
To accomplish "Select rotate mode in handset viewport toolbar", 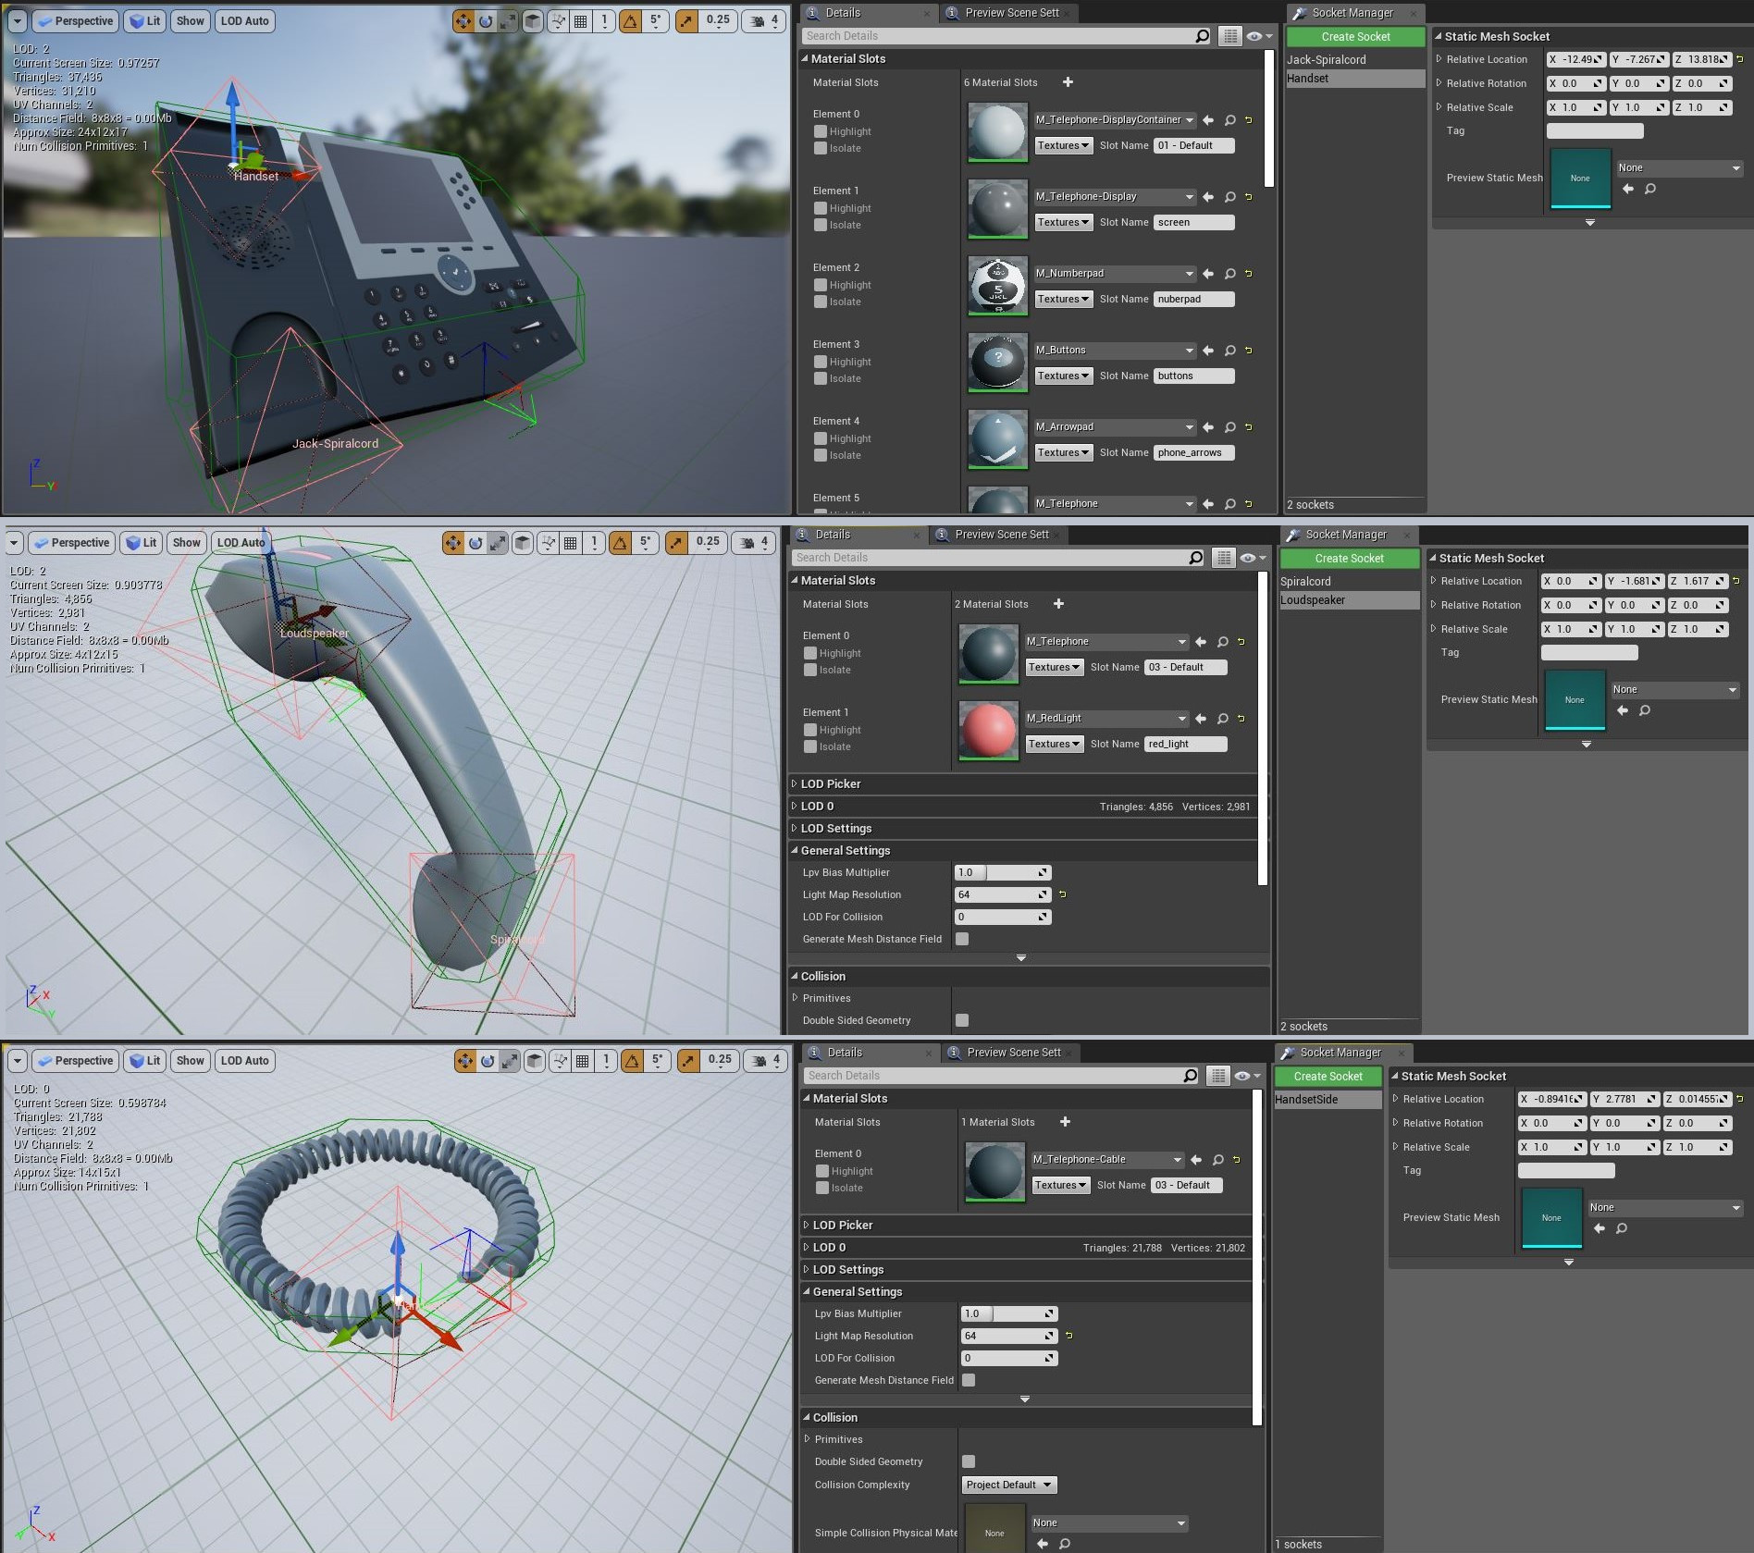I will 476,543.
